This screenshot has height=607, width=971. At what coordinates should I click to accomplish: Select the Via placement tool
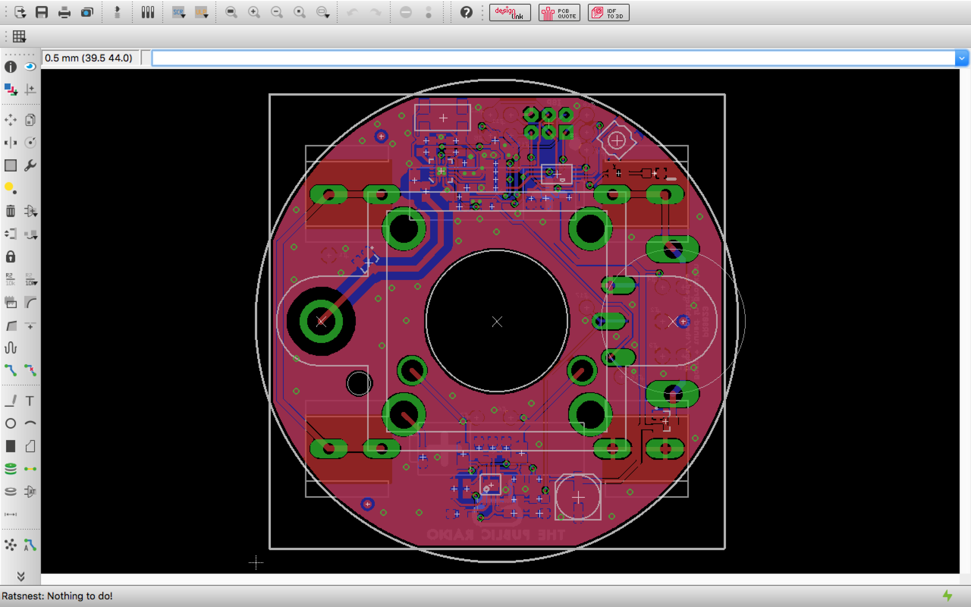click(x=10, y=469)
